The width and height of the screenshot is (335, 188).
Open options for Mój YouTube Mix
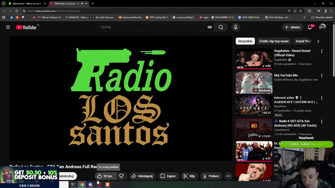(322, 76)
